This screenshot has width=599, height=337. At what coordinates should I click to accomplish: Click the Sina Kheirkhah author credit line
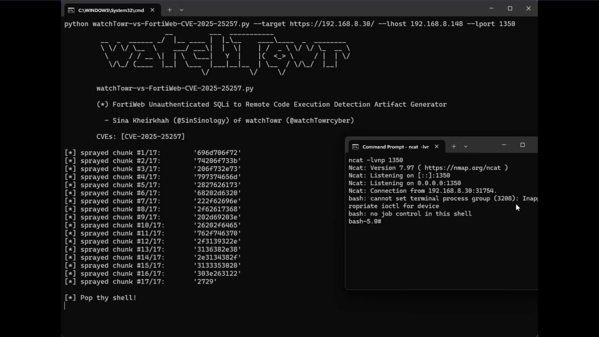coord(229,120)
